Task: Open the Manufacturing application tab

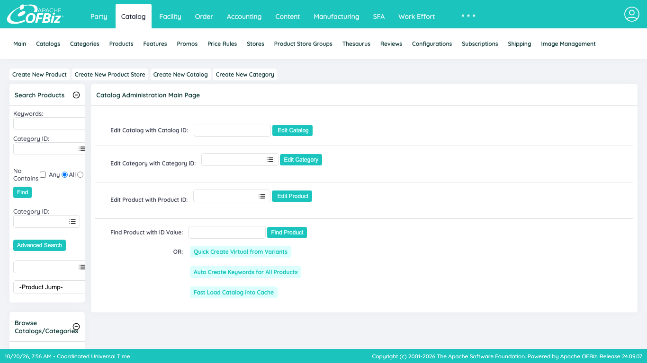Action: [336, 17]
